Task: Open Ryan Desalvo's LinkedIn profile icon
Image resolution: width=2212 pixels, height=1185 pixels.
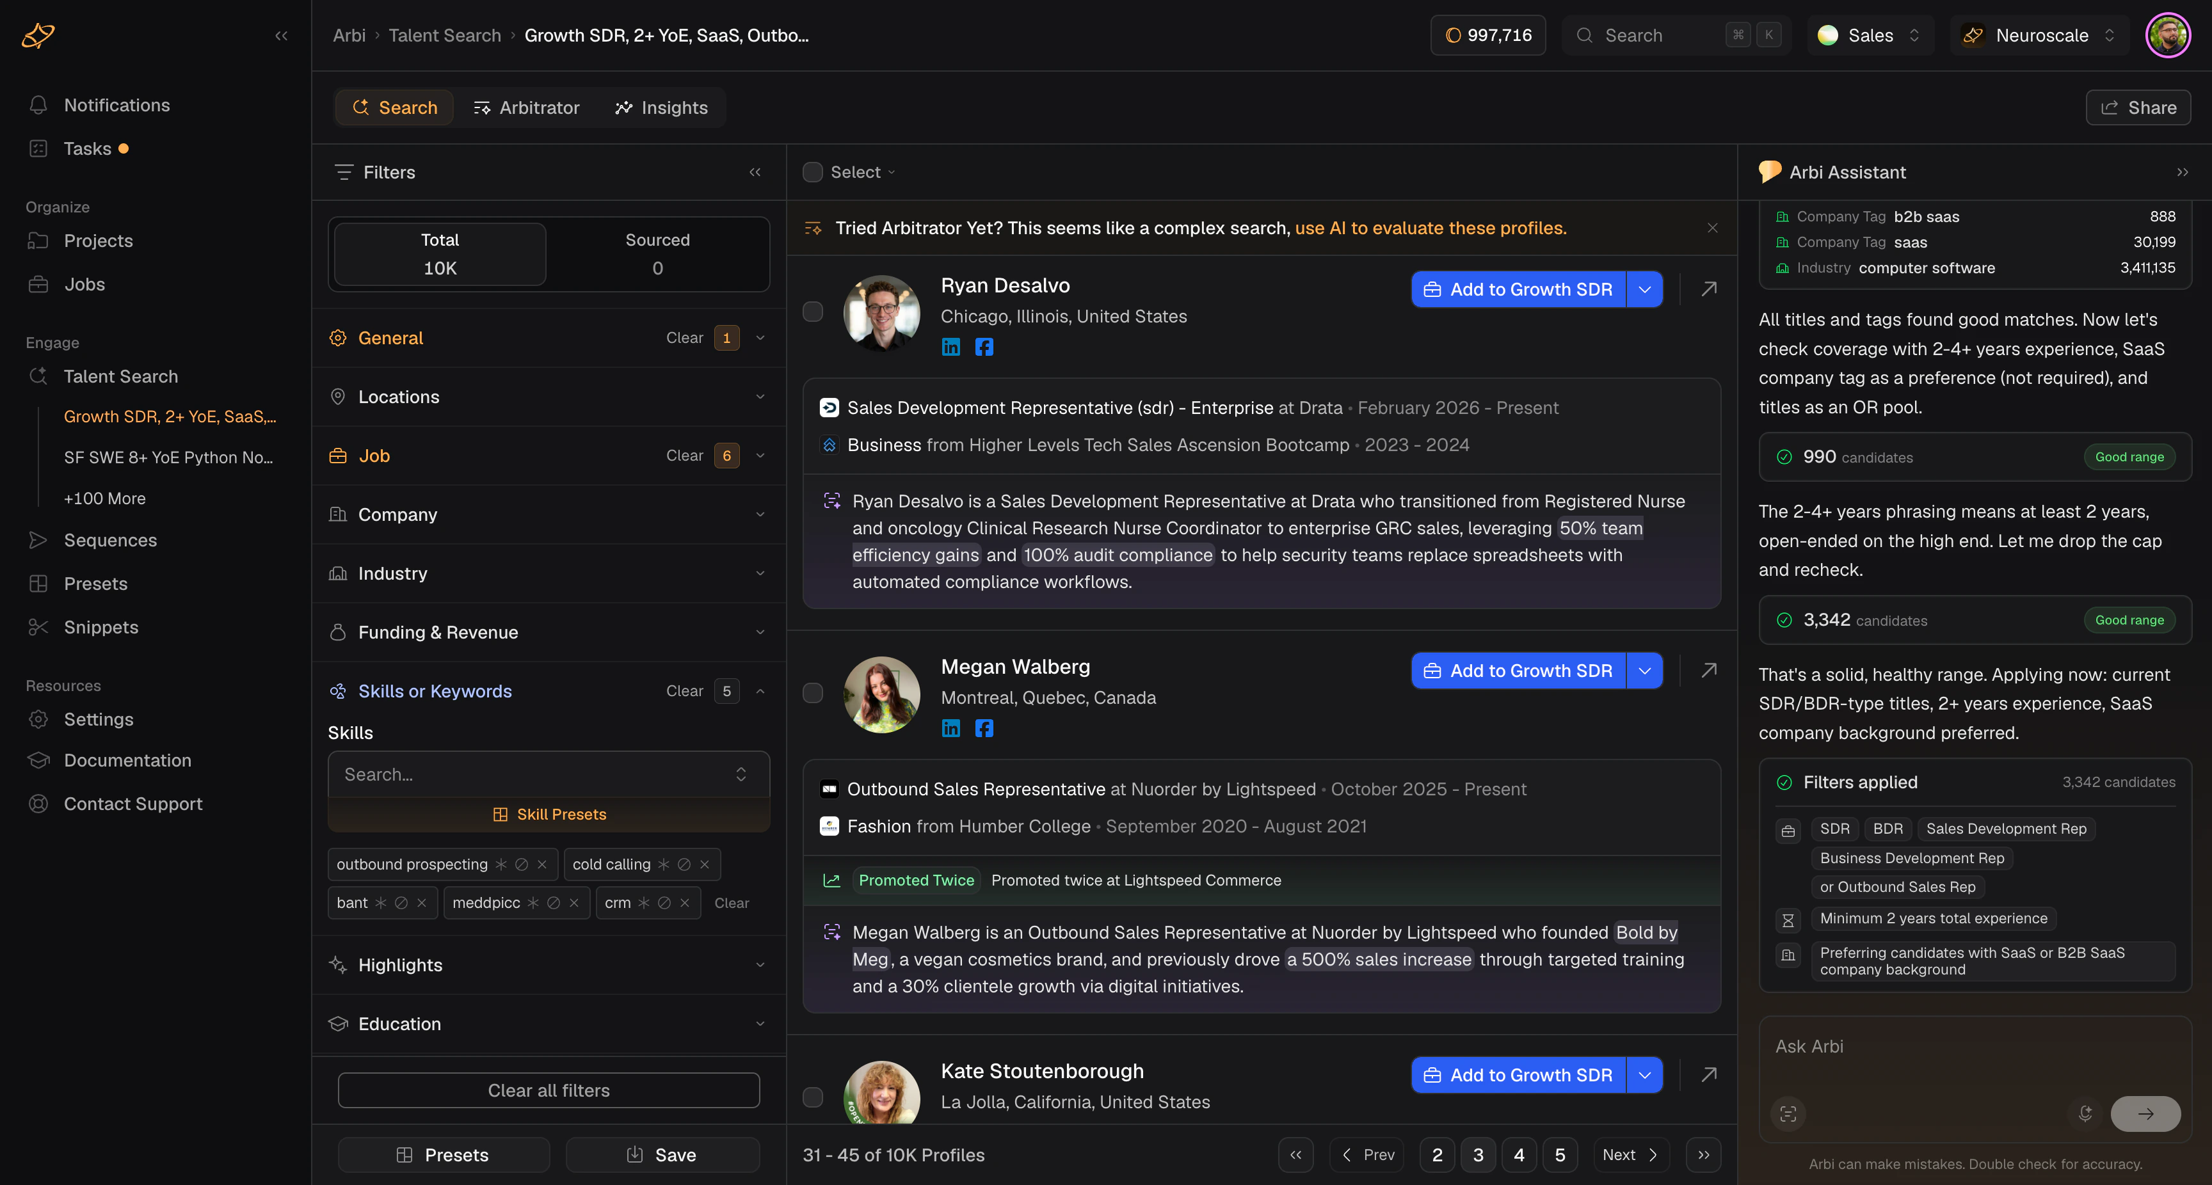Action: coord(950,347)
